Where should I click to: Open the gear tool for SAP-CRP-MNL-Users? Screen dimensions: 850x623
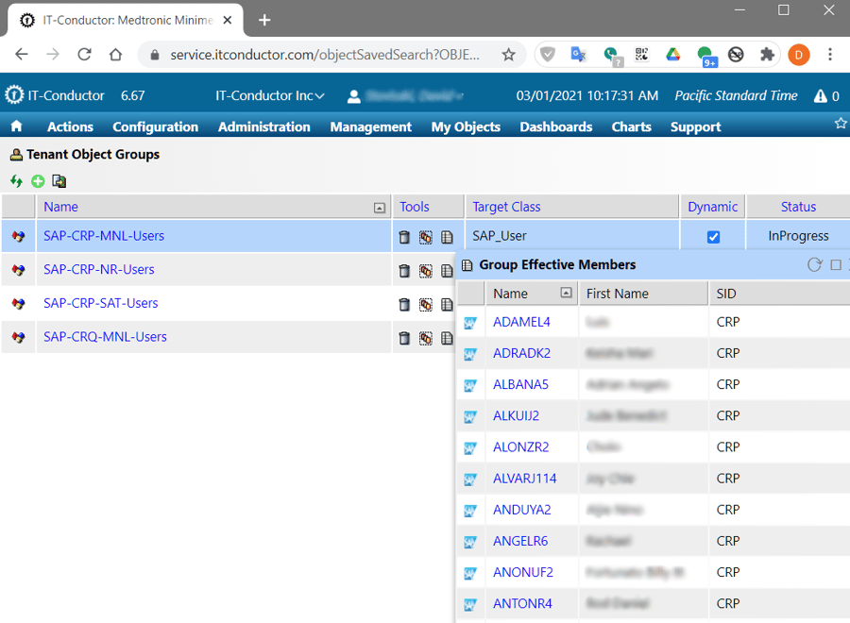point(425,235)
